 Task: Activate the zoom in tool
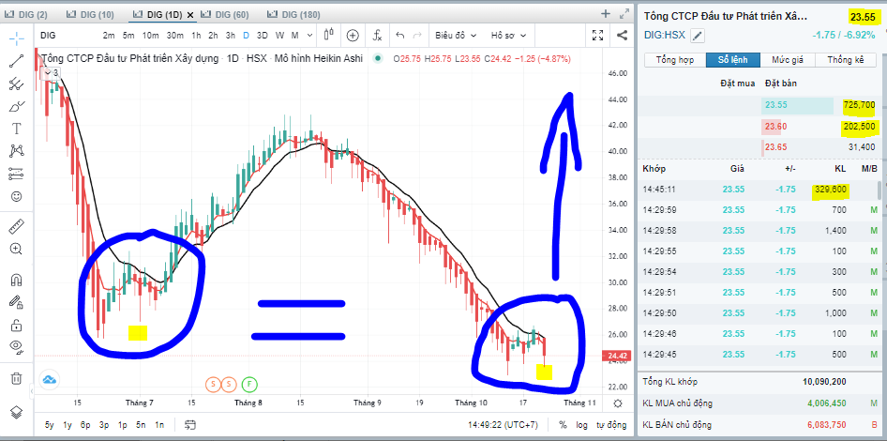coord(16,249)
